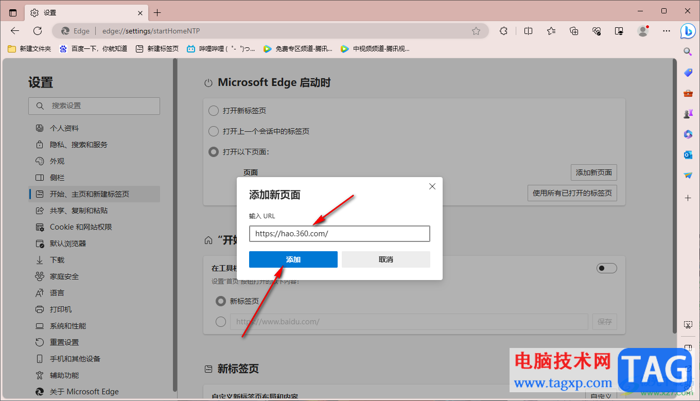Click 取消 to cancel adding page
The height and width of the screenshot is (401, 700).
click(x=386, y=259)
